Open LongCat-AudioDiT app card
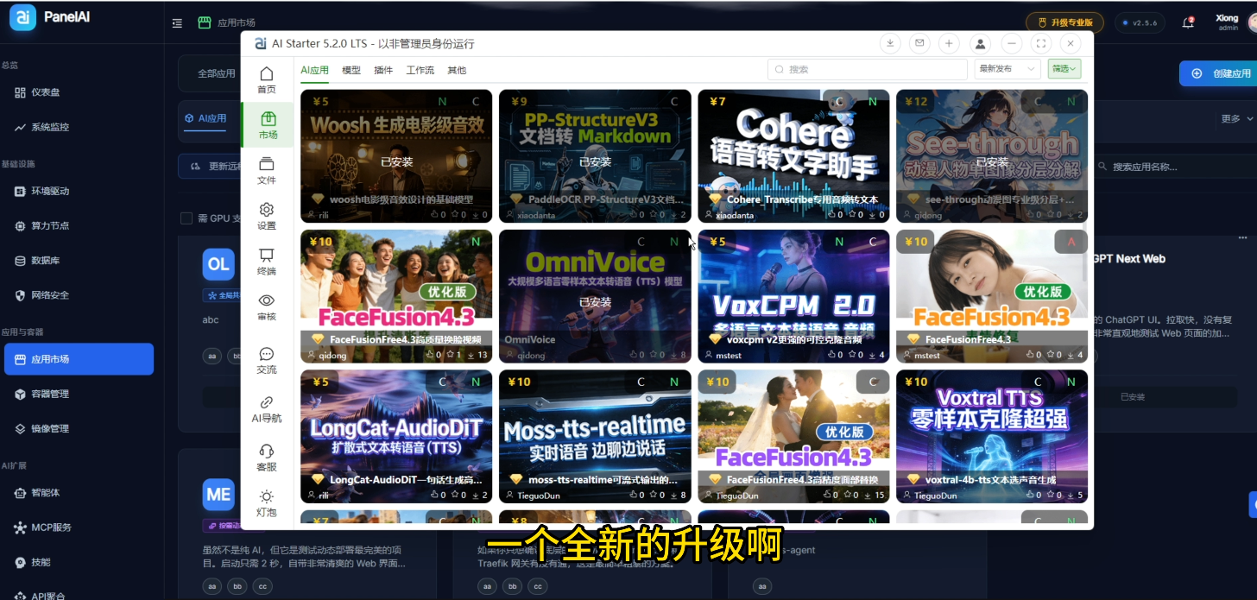The image size is (1257, 600). (396, 437)
